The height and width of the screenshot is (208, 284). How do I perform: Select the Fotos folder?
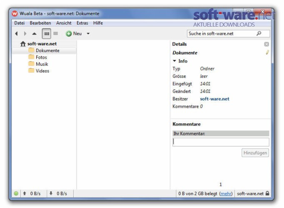[41, 57]
